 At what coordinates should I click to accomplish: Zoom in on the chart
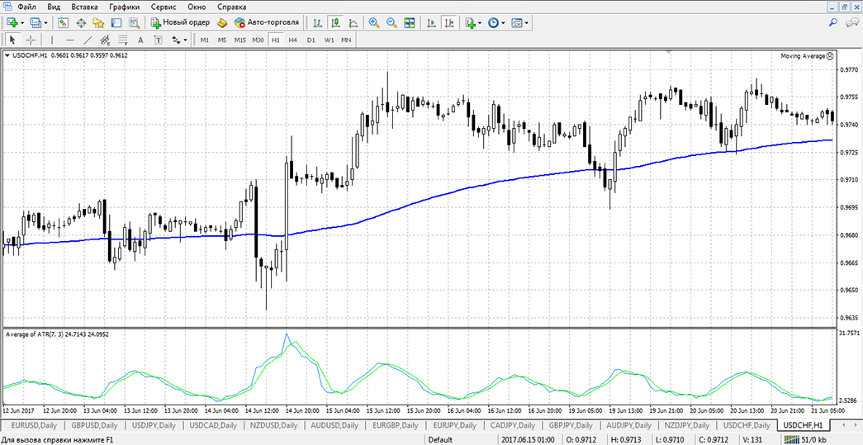point(374,22)
